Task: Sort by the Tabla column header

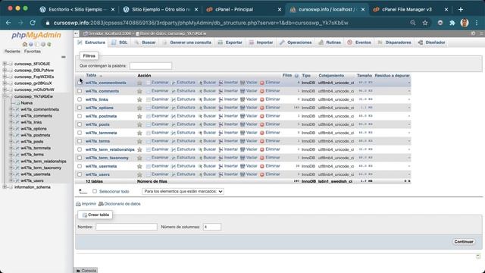Action: pyautogui.click(x=91, y=76)
